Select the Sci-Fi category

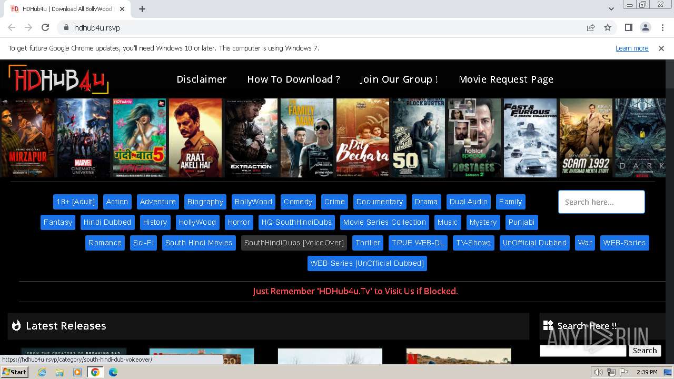point(144,243)
